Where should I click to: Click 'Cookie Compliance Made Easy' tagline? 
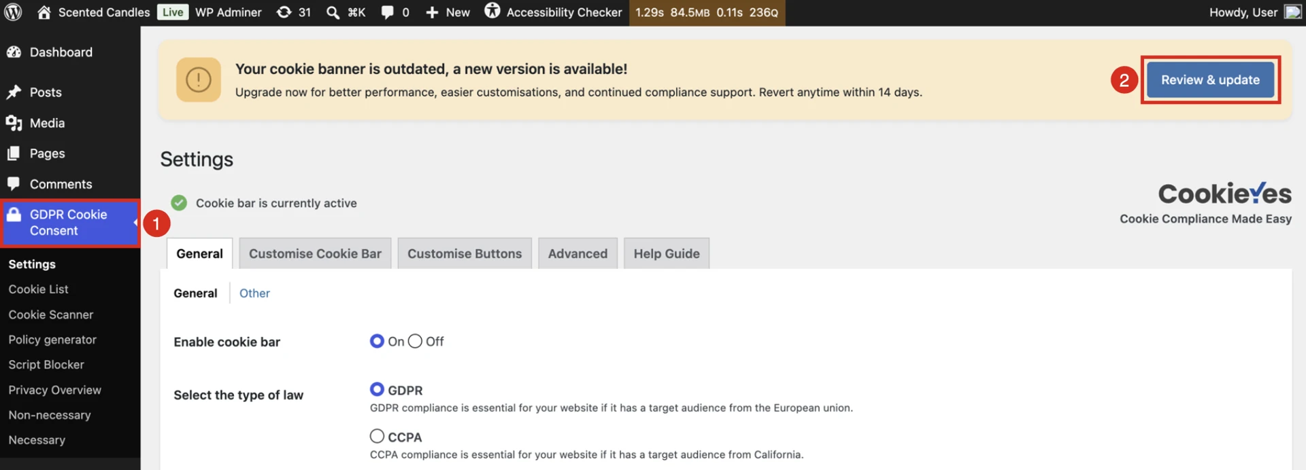point(1205,219)
